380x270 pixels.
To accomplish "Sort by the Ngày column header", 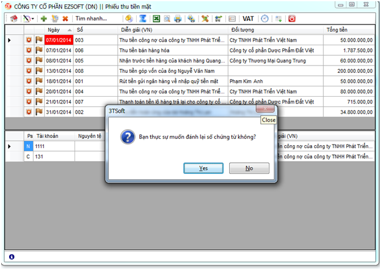I will coord(55,29).
